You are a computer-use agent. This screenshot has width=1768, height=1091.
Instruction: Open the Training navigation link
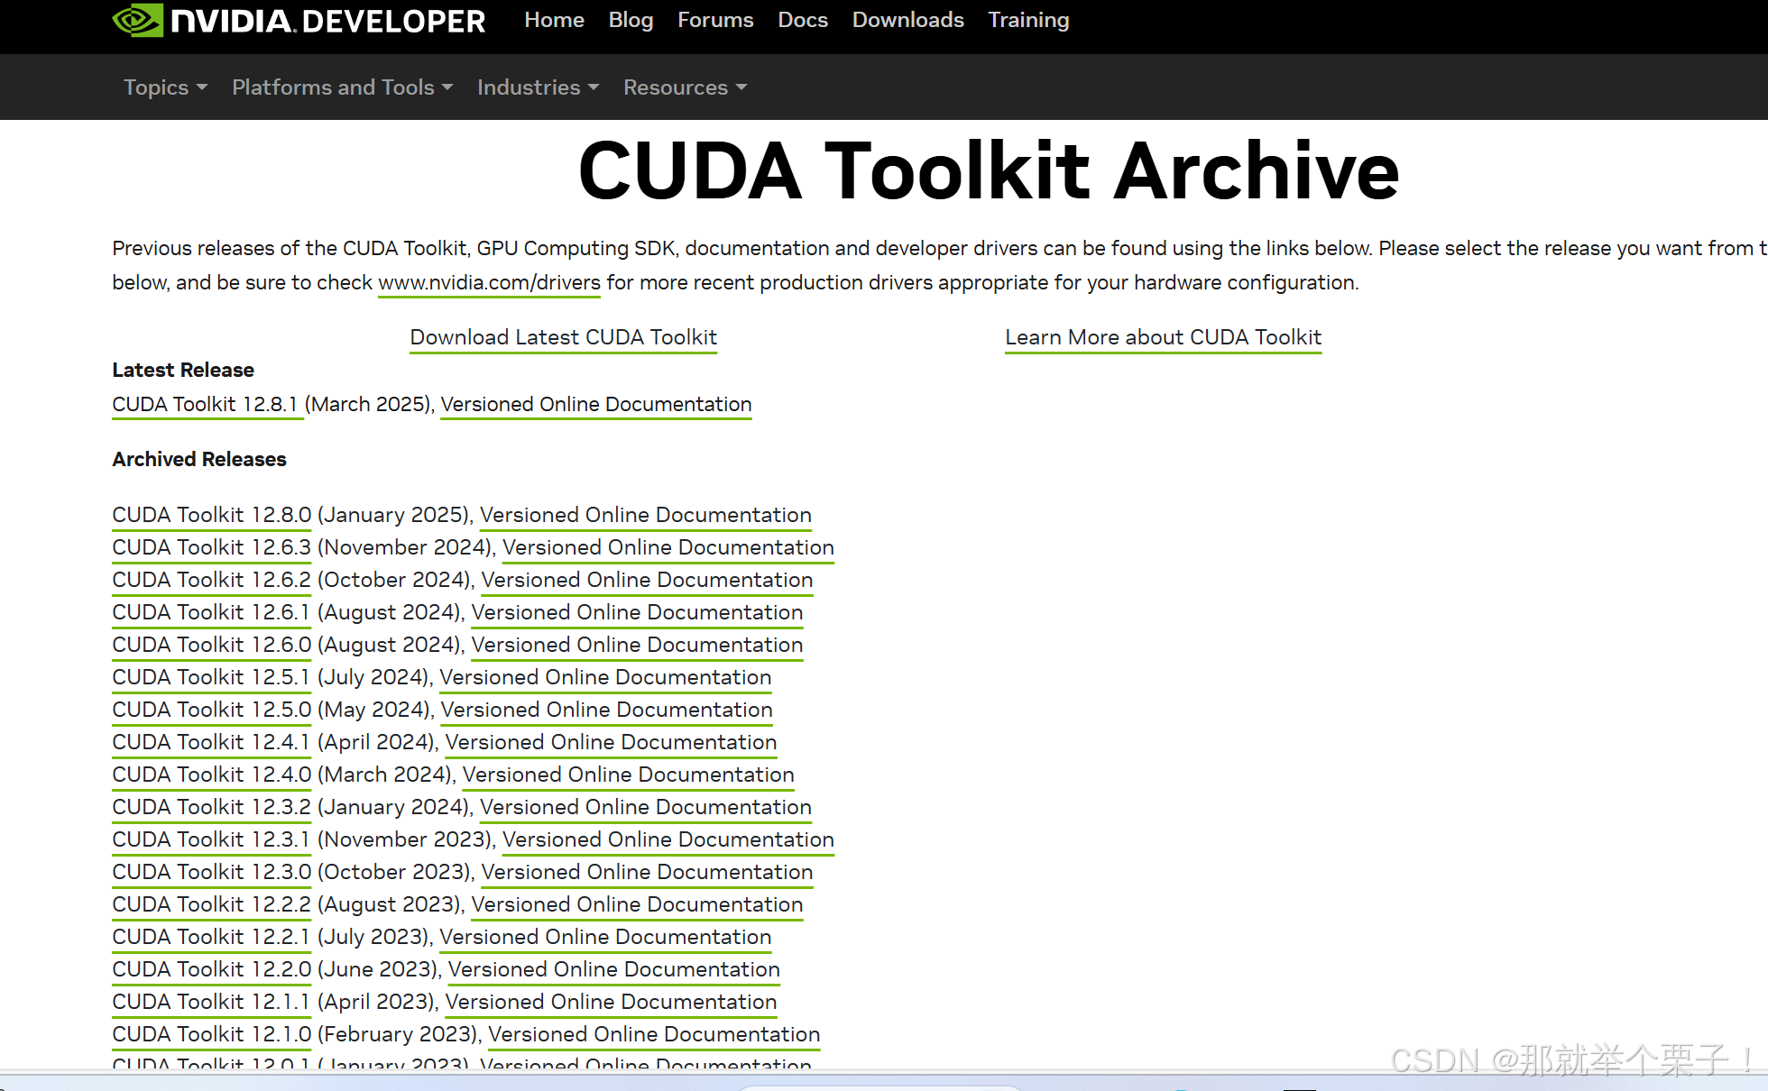pyautogui.click(x=1028, y=20)
